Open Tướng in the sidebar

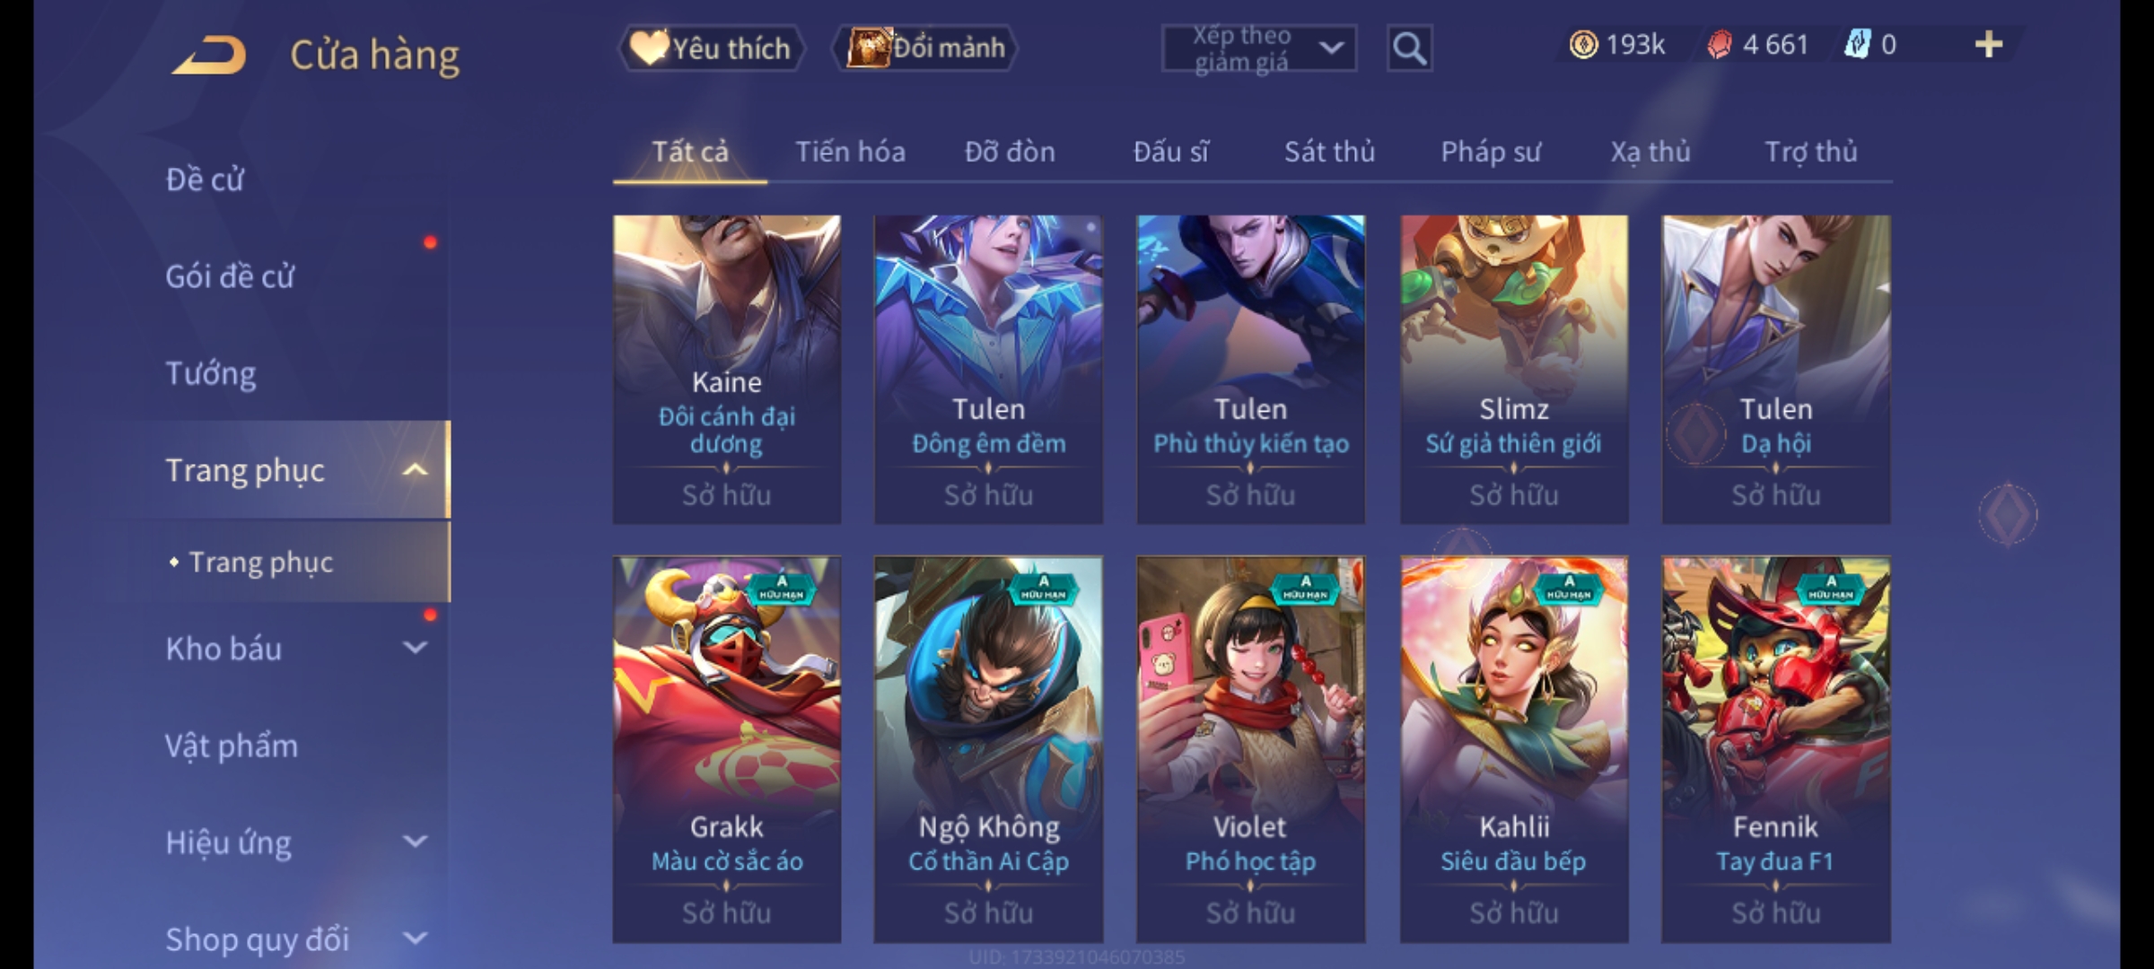tap(211, 373)
